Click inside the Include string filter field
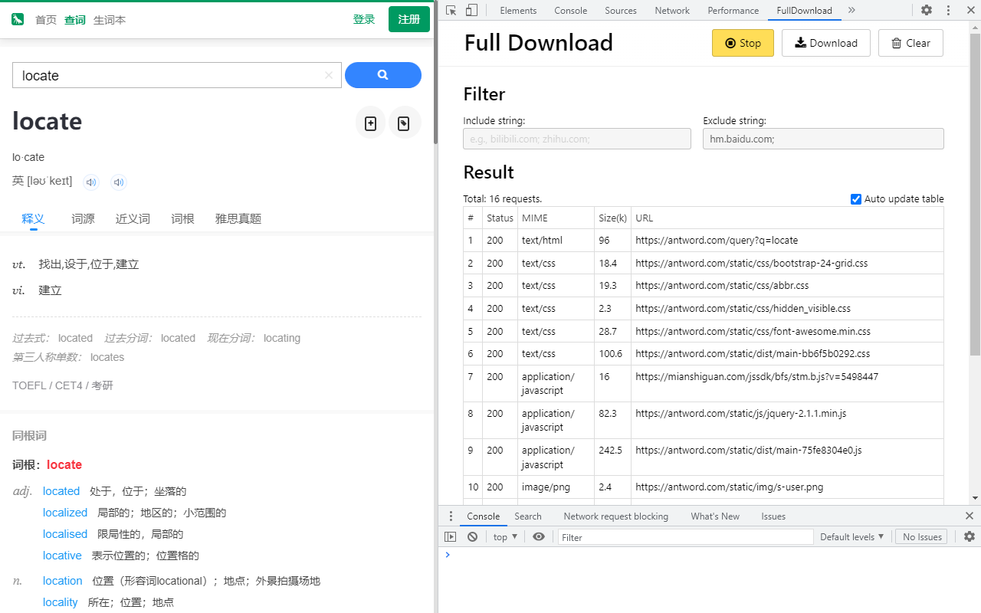Viewport: 981px width, 613px height. tap(576, 139)
